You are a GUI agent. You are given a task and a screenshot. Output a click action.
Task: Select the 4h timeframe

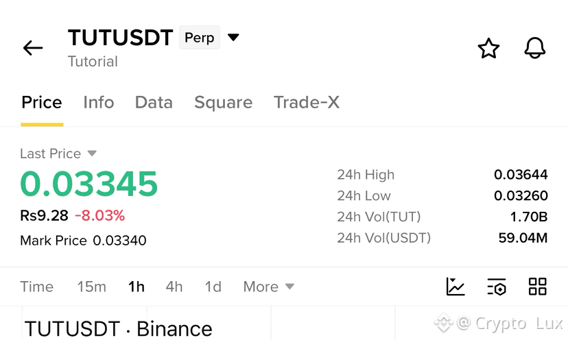(174, 287)
